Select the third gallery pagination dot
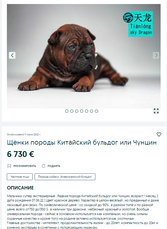 pyautogui.click(x=77, y=111)
